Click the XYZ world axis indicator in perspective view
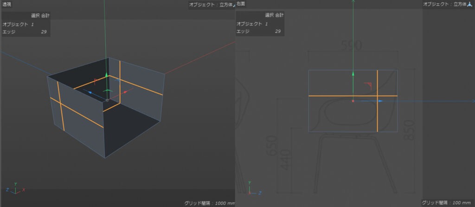 tap(15, 189)
